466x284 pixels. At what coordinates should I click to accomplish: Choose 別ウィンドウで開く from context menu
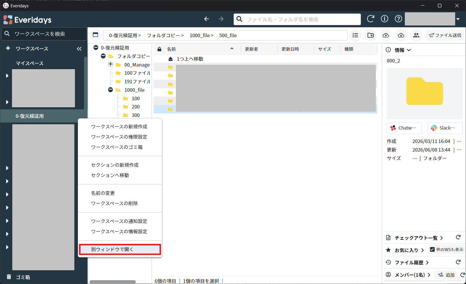(x=120, y=249)
